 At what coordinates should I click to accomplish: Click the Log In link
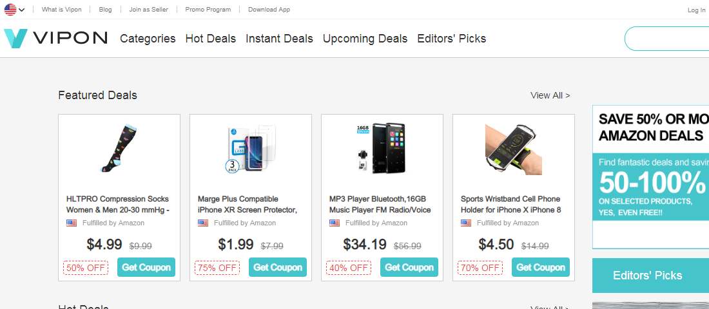[x=696, y=10]
